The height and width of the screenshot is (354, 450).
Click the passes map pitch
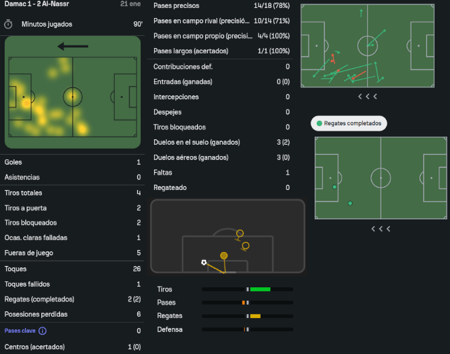(367, 46)
